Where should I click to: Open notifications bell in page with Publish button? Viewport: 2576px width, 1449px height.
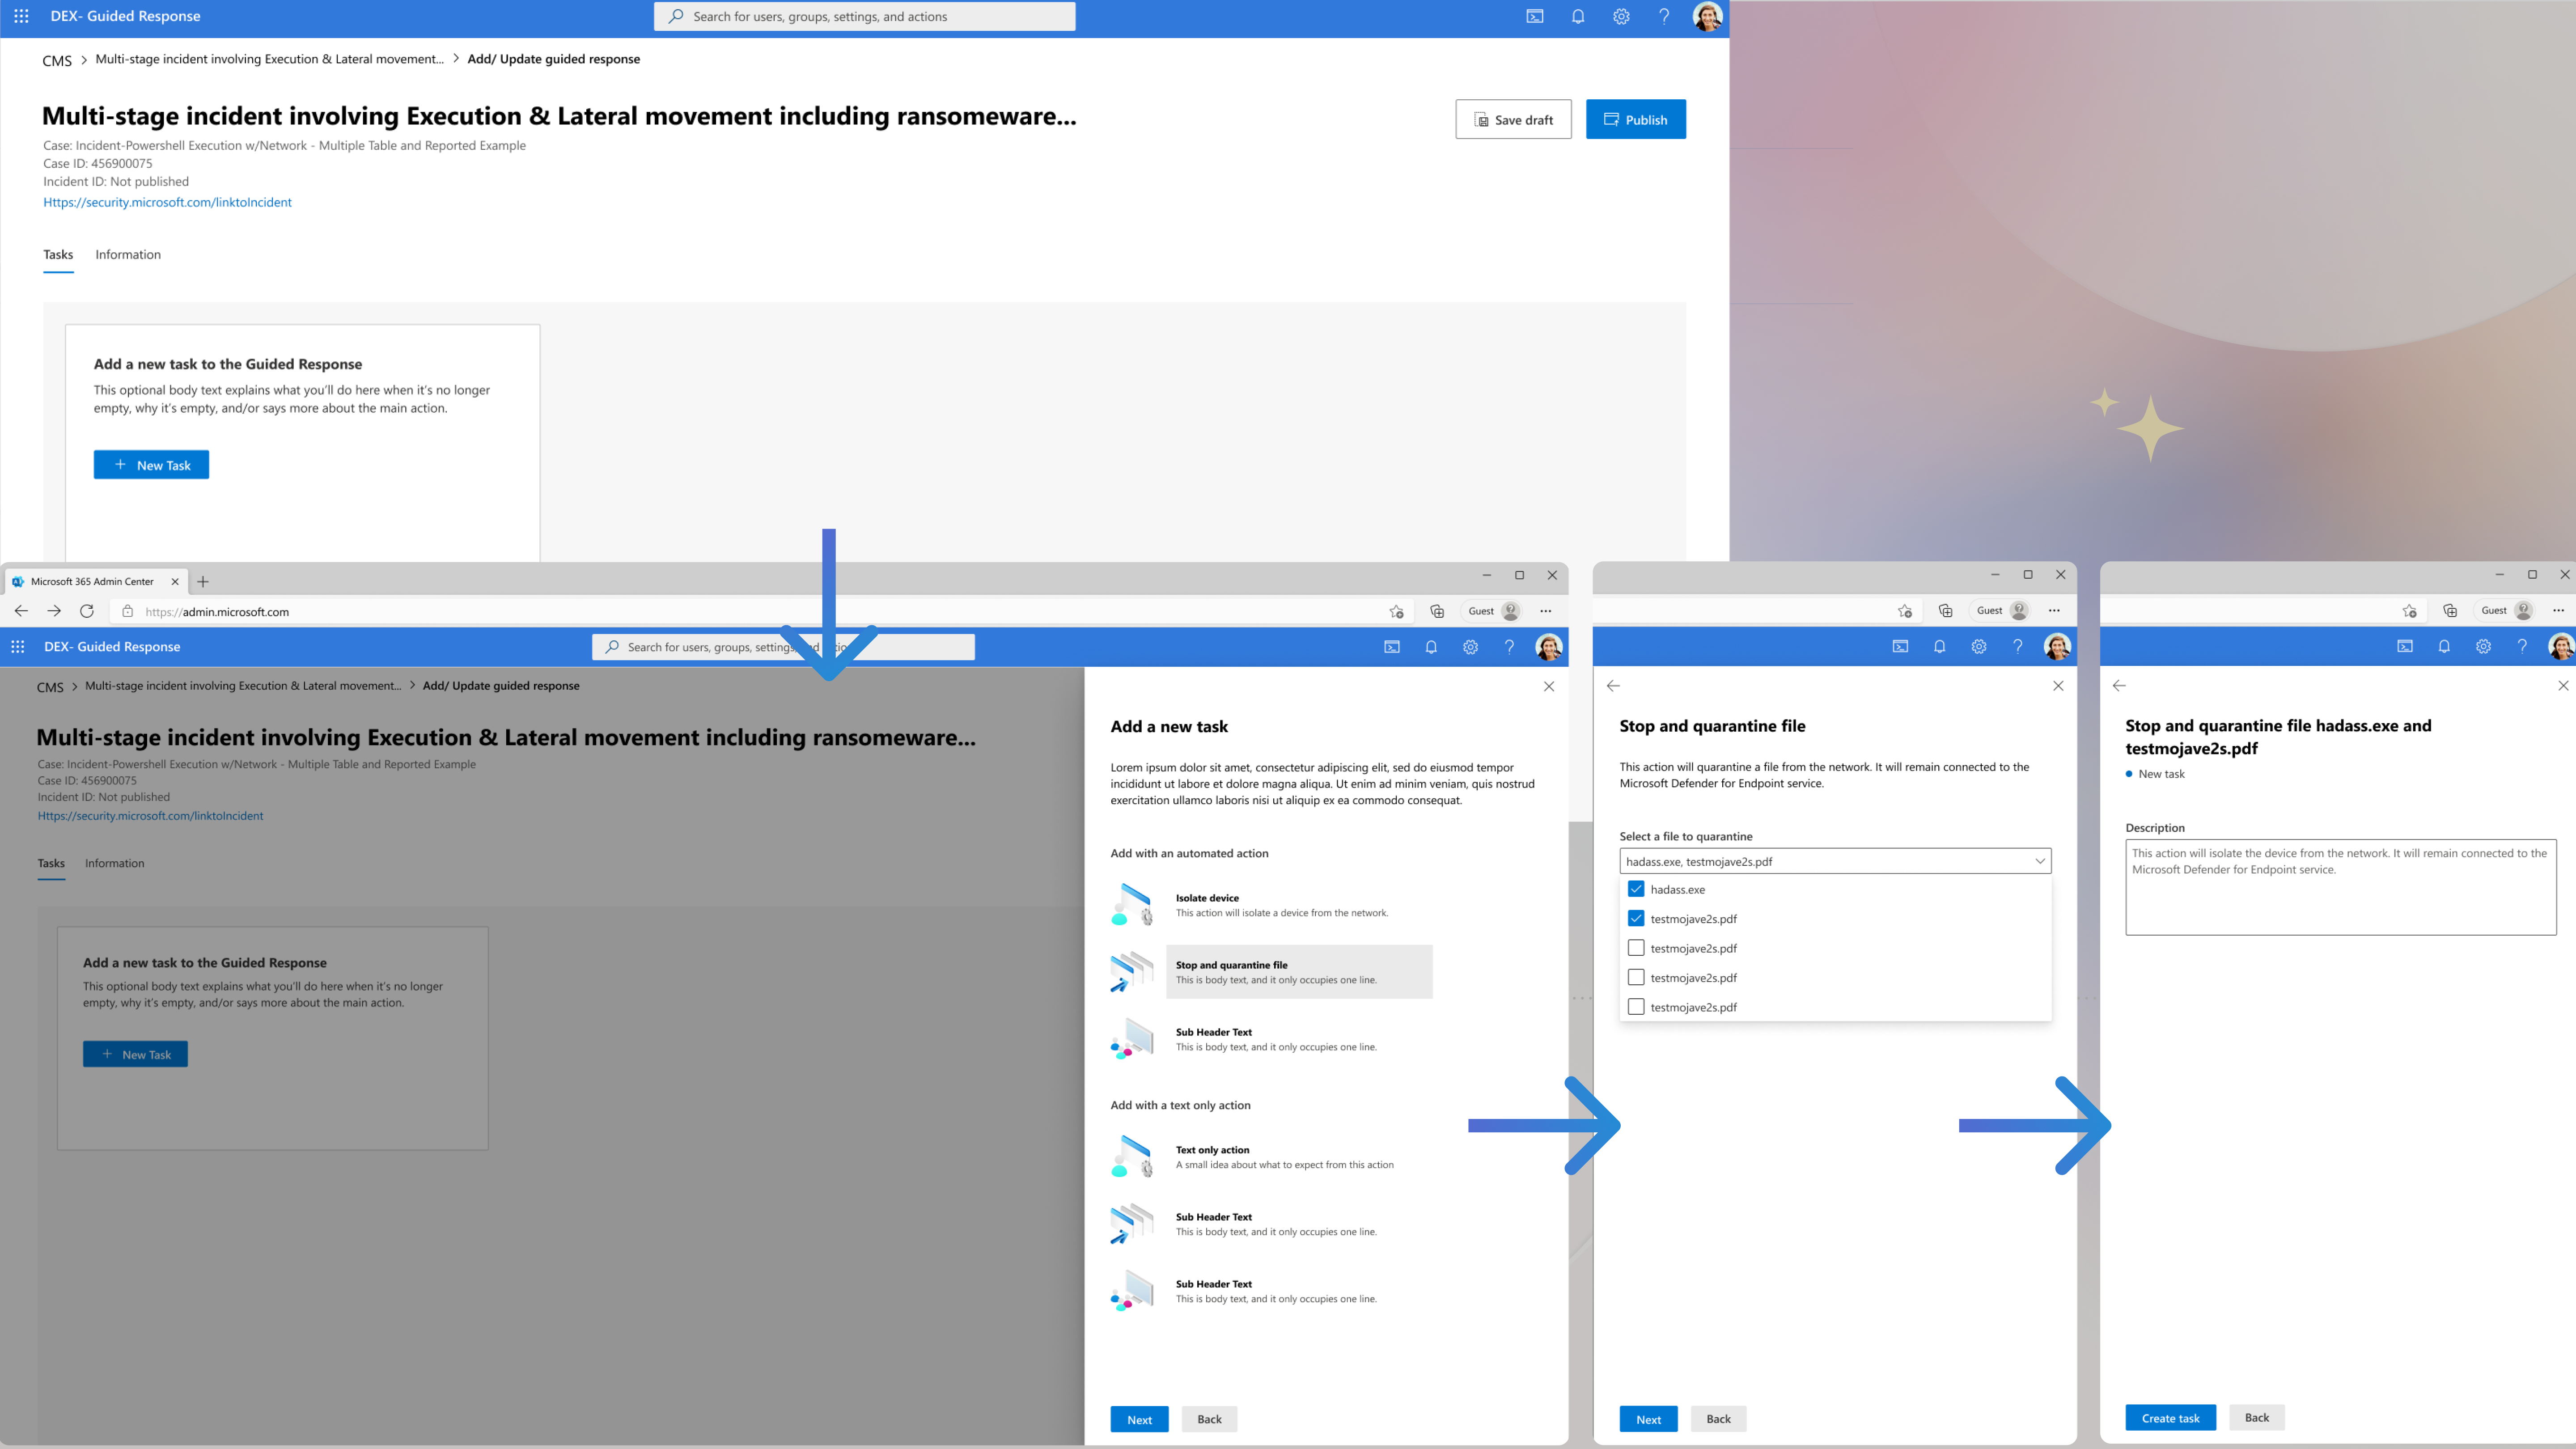[1578, 16]
